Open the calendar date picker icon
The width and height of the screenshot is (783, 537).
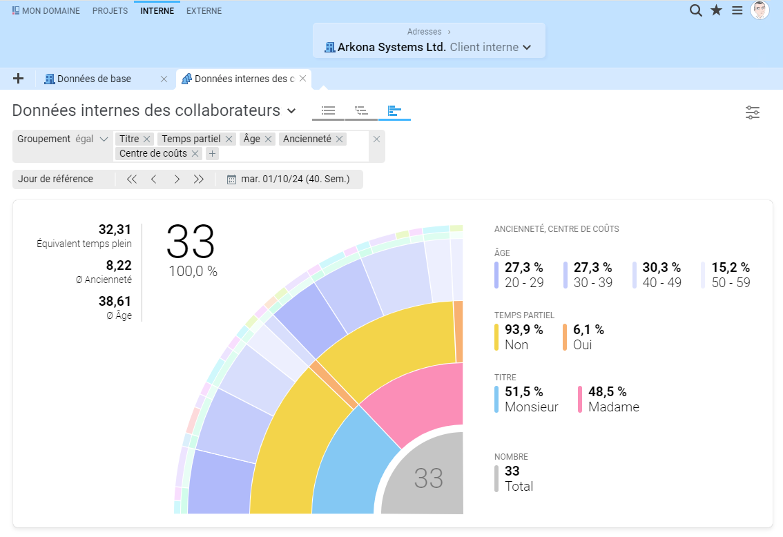(231, 179)
